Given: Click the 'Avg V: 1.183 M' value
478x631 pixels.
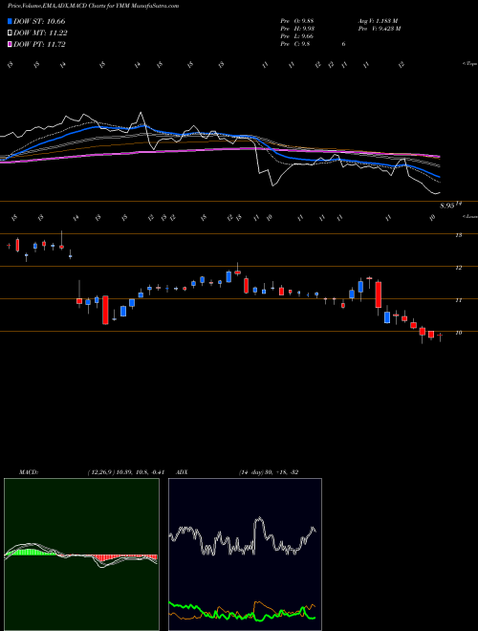Looking at the screenshot, I should pyautogui.click(x=378, y=21).
